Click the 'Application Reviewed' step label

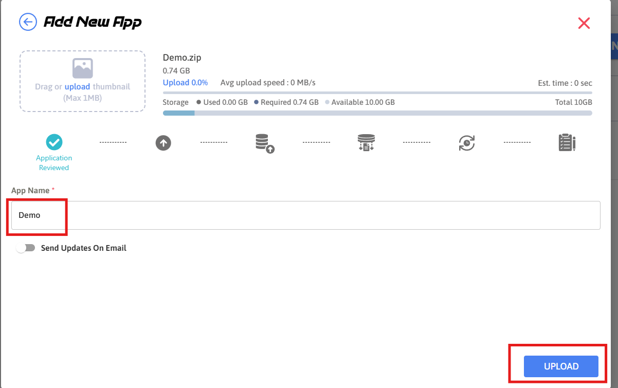[x=54, y=163]
